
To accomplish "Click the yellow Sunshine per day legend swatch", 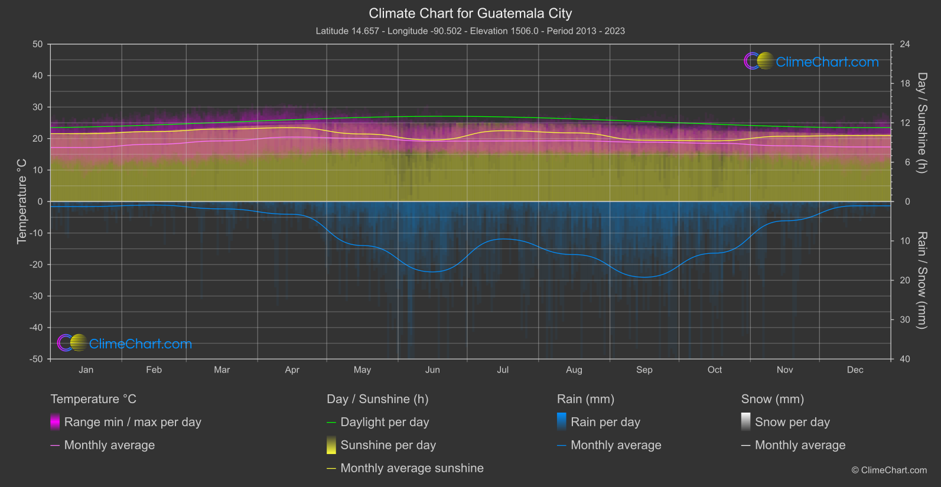I will click(331, 445).
